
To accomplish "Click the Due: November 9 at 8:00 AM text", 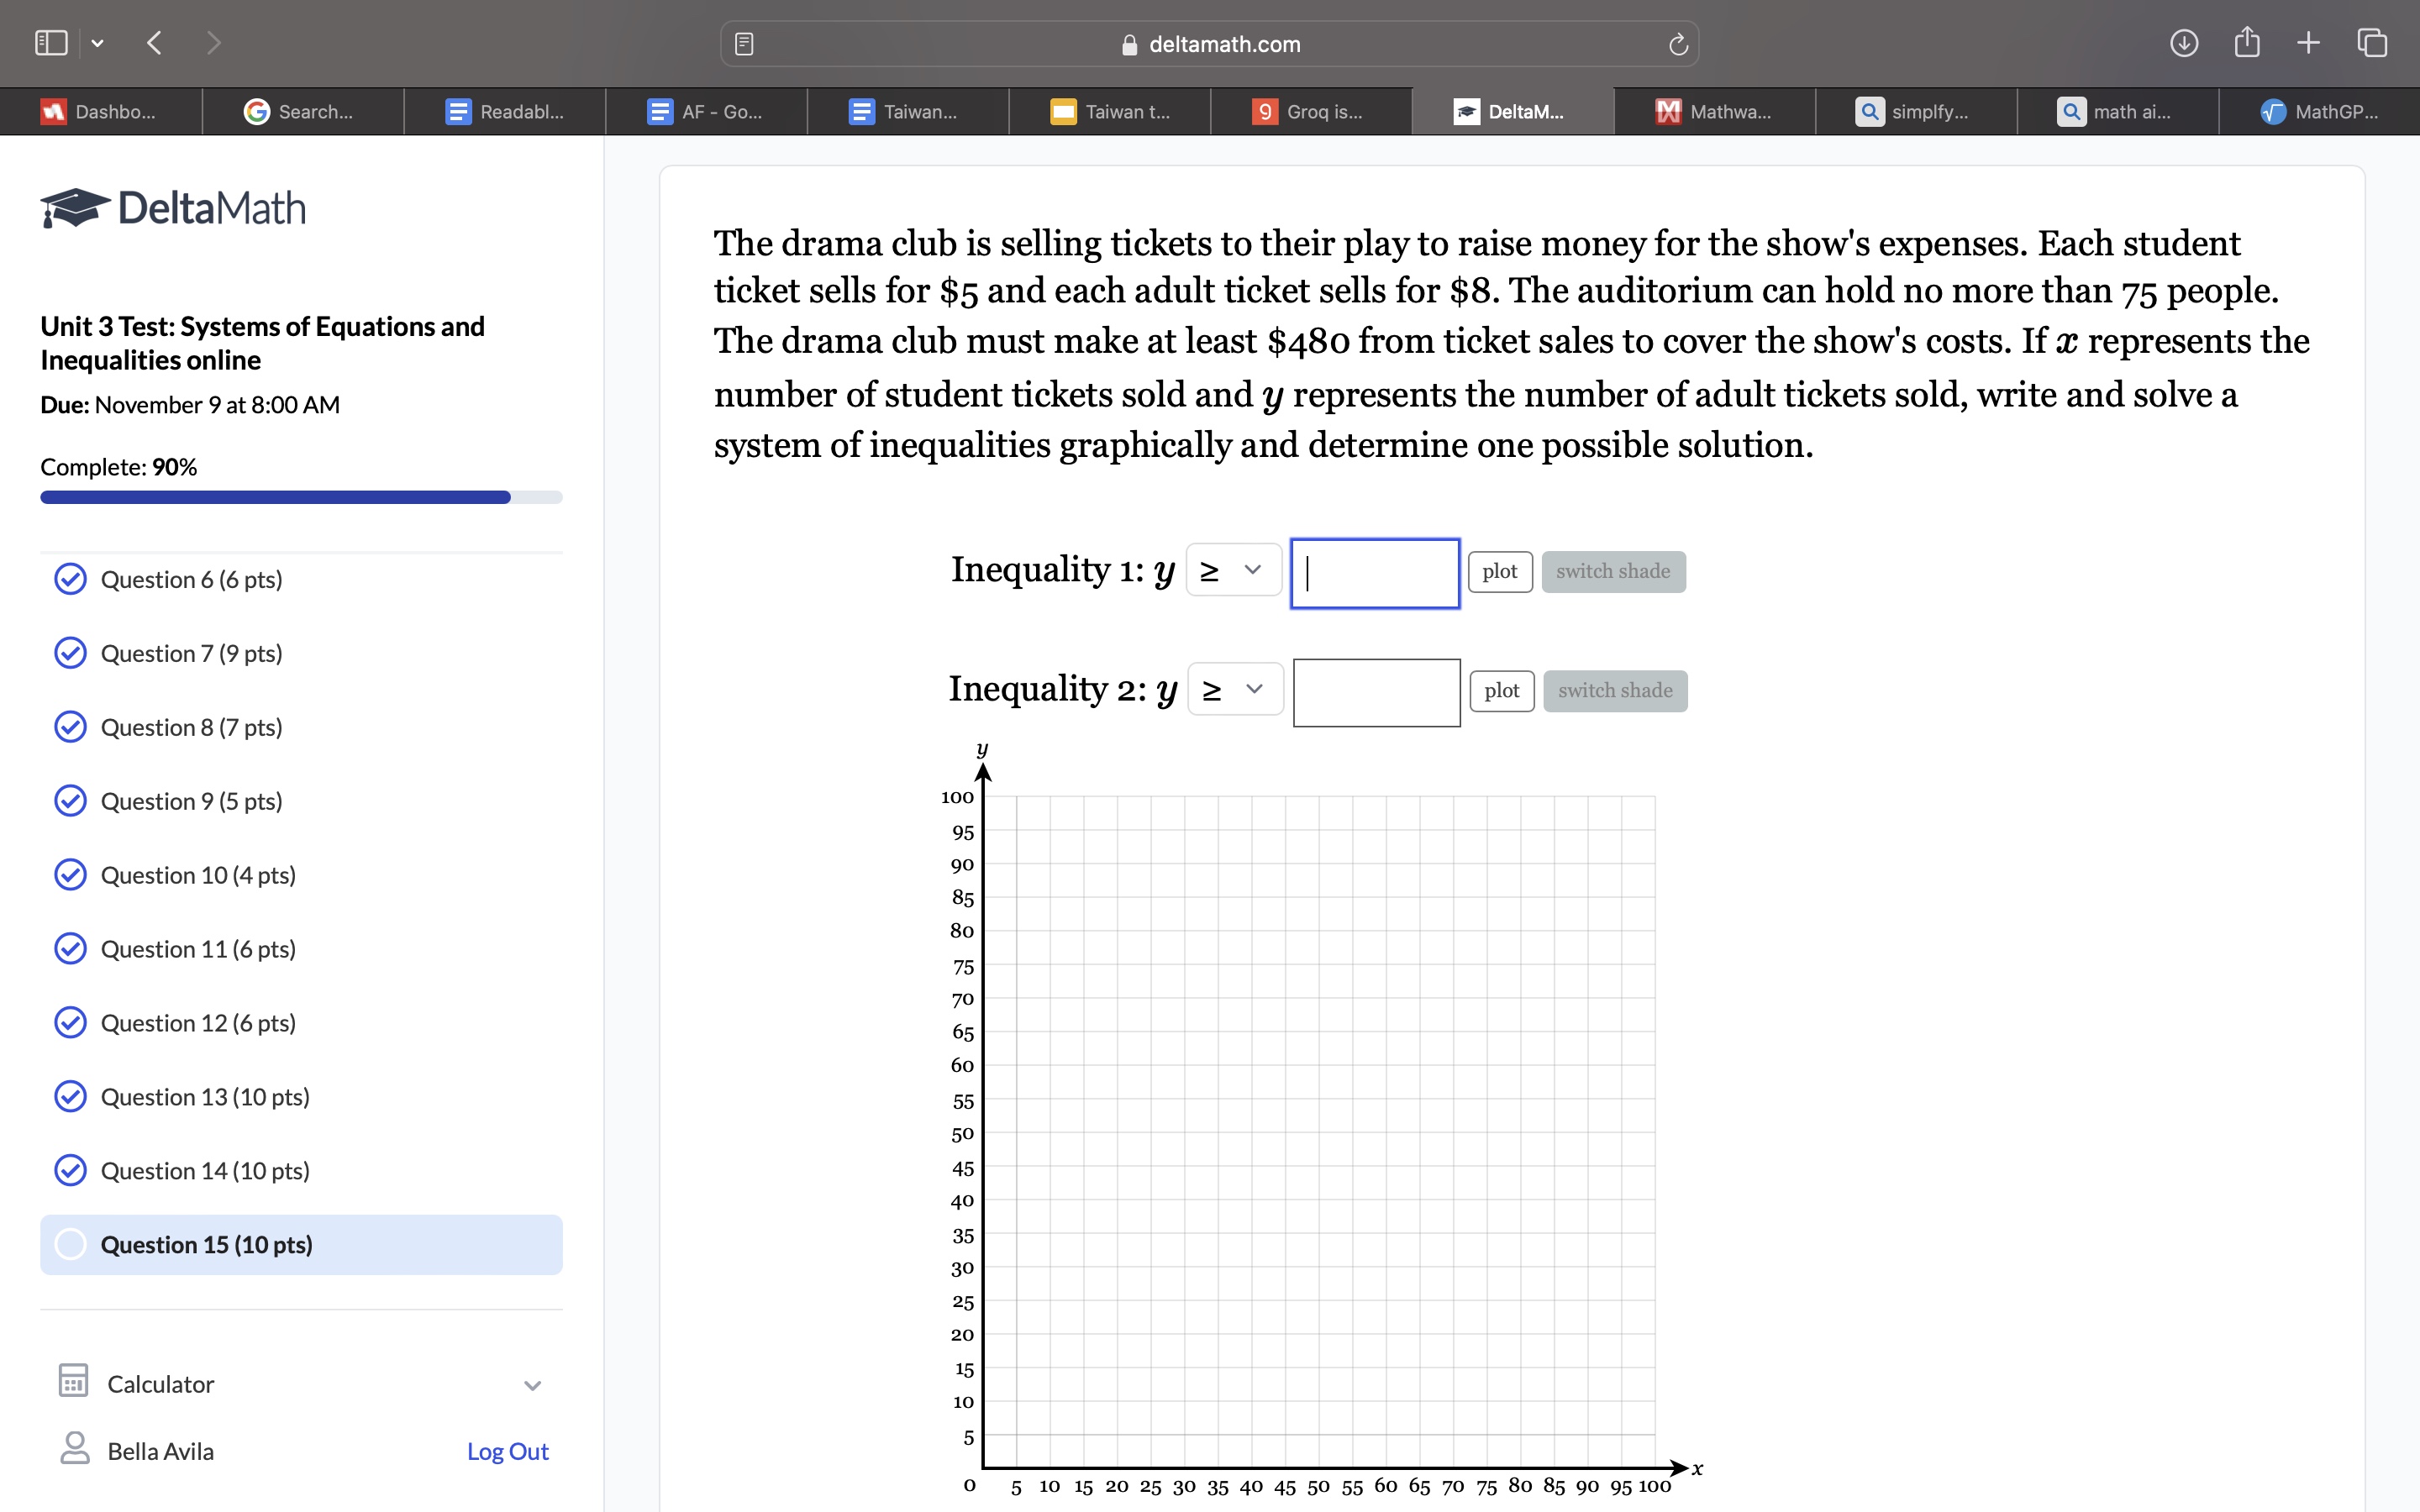I will 190,405.
